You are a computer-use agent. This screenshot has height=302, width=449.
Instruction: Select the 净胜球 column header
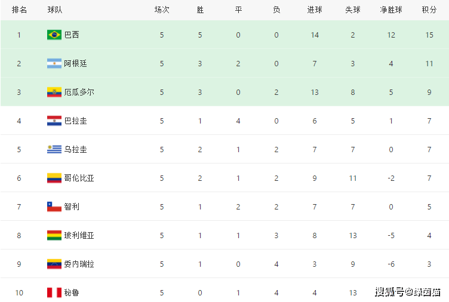391,10
